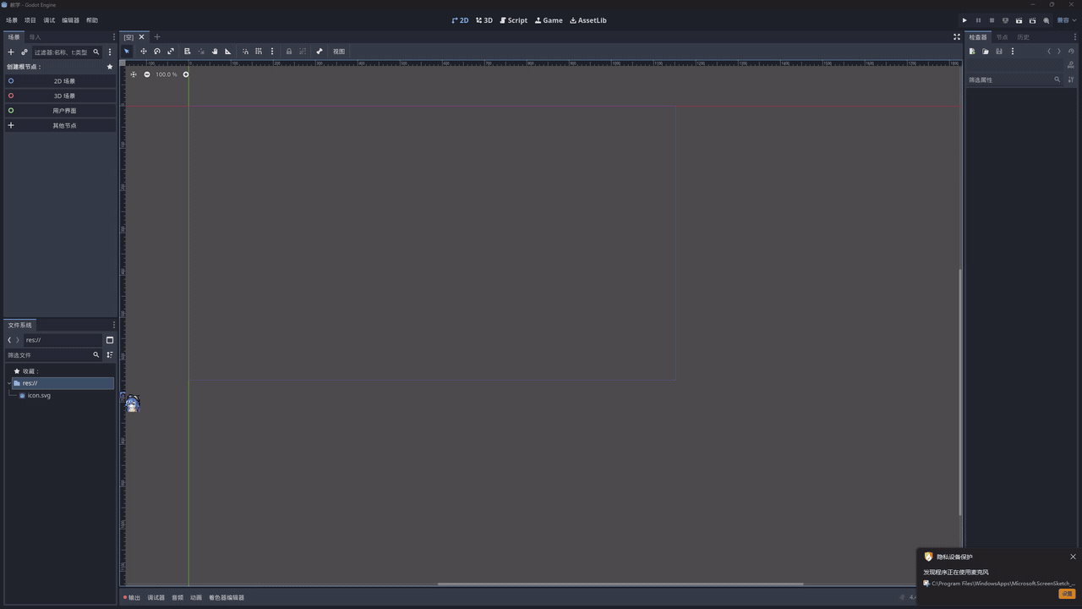The height and width of the screenshot is (609, 1082).
Task: Switch to the Script workspace tab
Action: point(513,20)
